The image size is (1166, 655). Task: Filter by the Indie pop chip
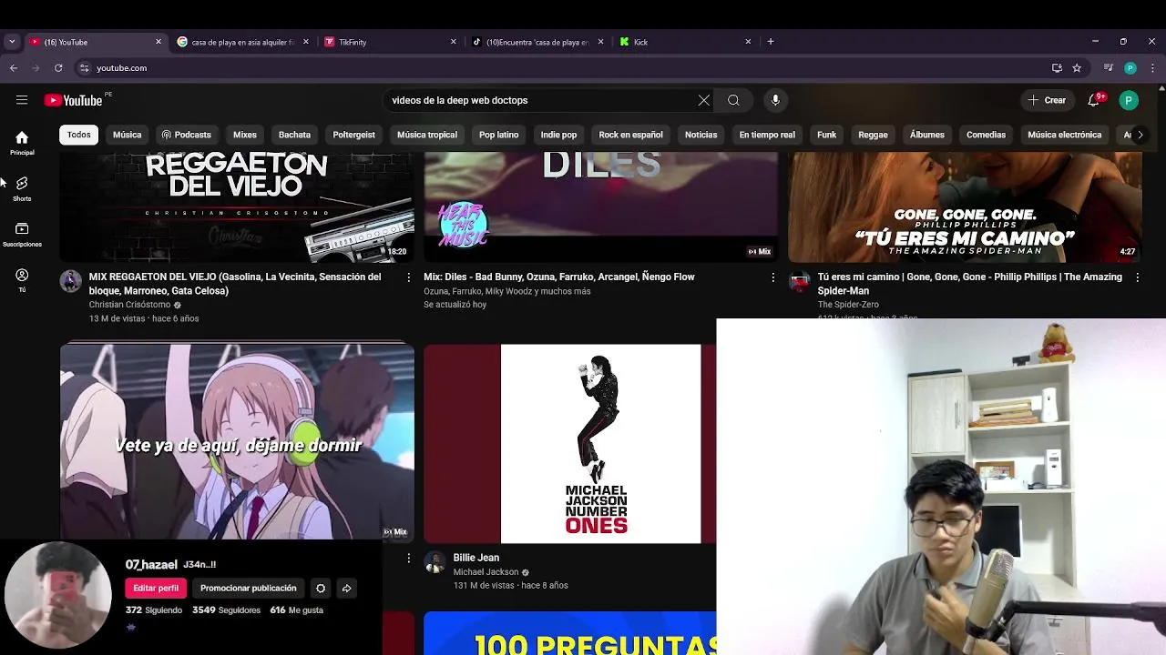[558, 135]
